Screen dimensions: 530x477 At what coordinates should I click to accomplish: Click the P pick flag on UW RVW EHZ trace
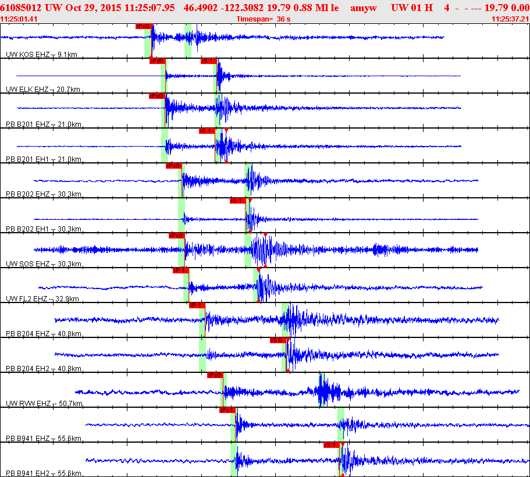[x=215, y=375]
